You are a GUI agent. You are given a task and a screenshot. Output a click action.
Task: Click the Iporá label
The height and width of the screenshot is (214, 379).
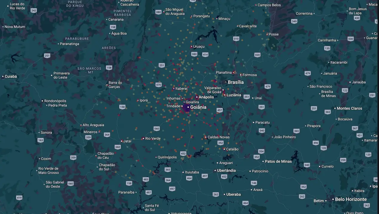point(144,100)
